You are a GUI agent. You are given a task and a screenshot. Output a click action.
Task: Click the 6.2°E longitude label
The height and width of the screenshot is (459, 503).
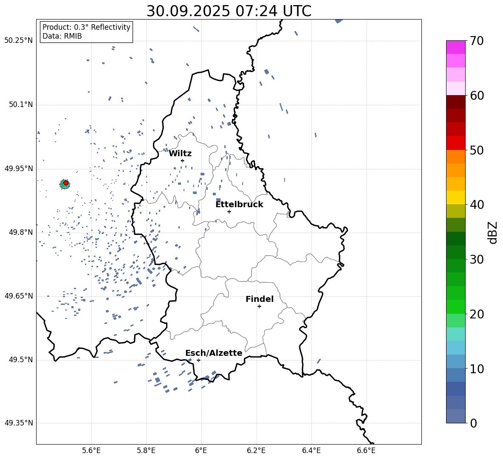[256, 451]
